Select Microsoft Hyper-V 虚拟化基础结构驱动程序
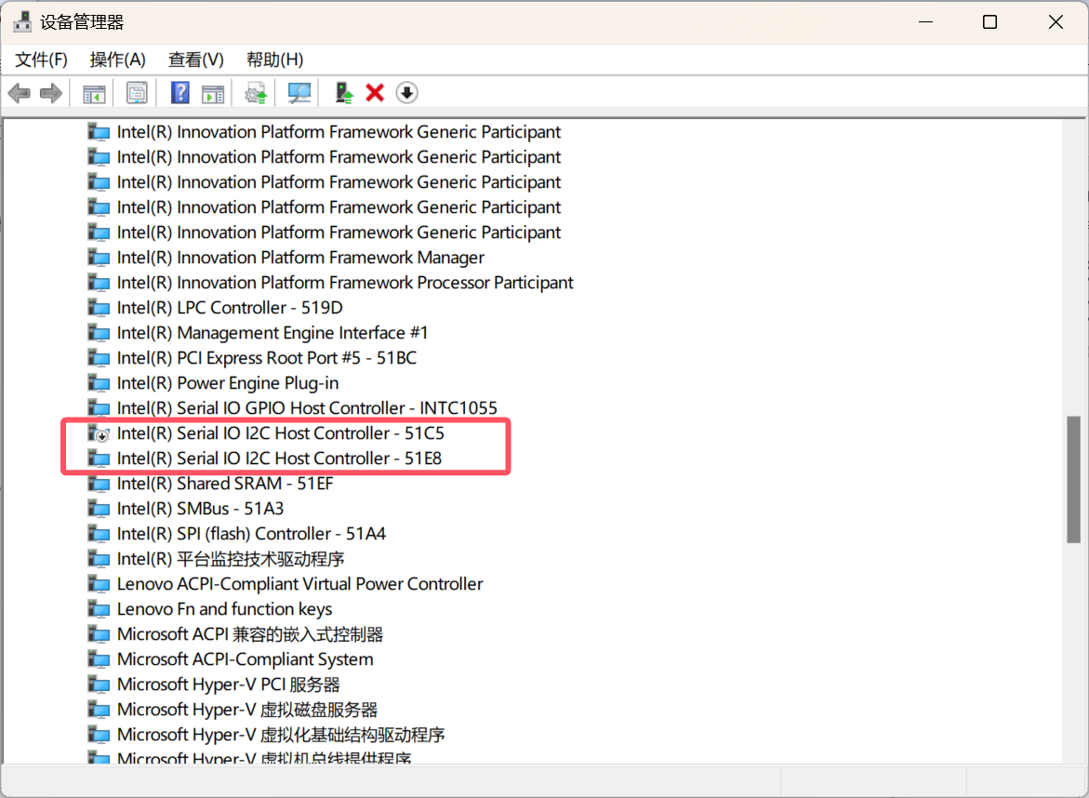 (x=281, y=735)
